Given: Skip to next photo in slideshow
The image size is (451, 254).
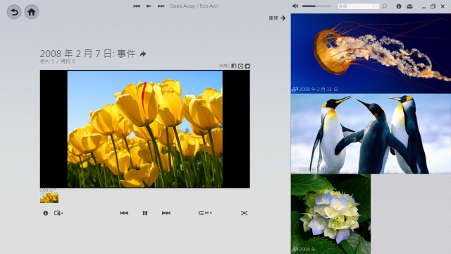Looking at the screenshot, I should click(x=166, y=213).
